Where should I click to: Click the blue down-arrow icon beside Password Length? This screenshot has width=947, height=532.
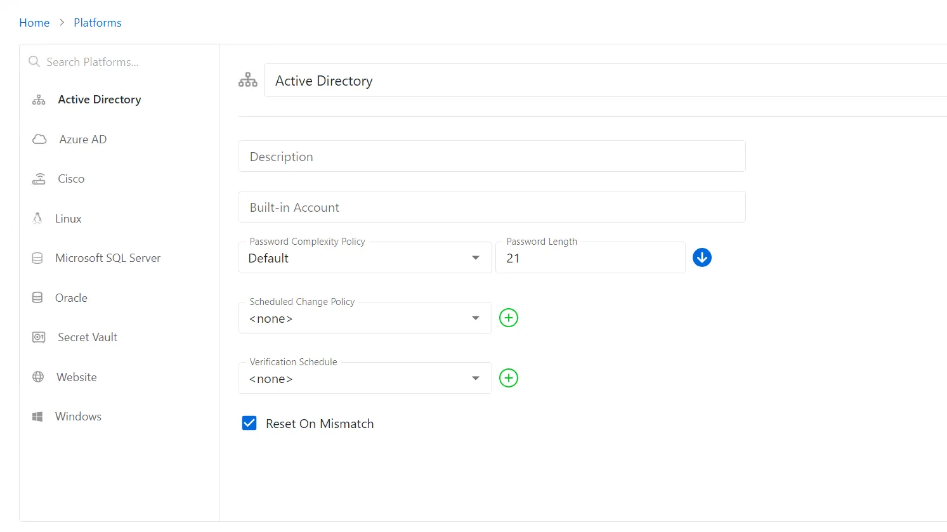point(702,257)
